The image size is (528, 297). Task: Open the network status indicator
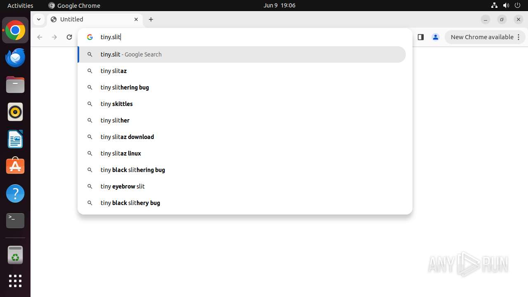tap(495, 5)
